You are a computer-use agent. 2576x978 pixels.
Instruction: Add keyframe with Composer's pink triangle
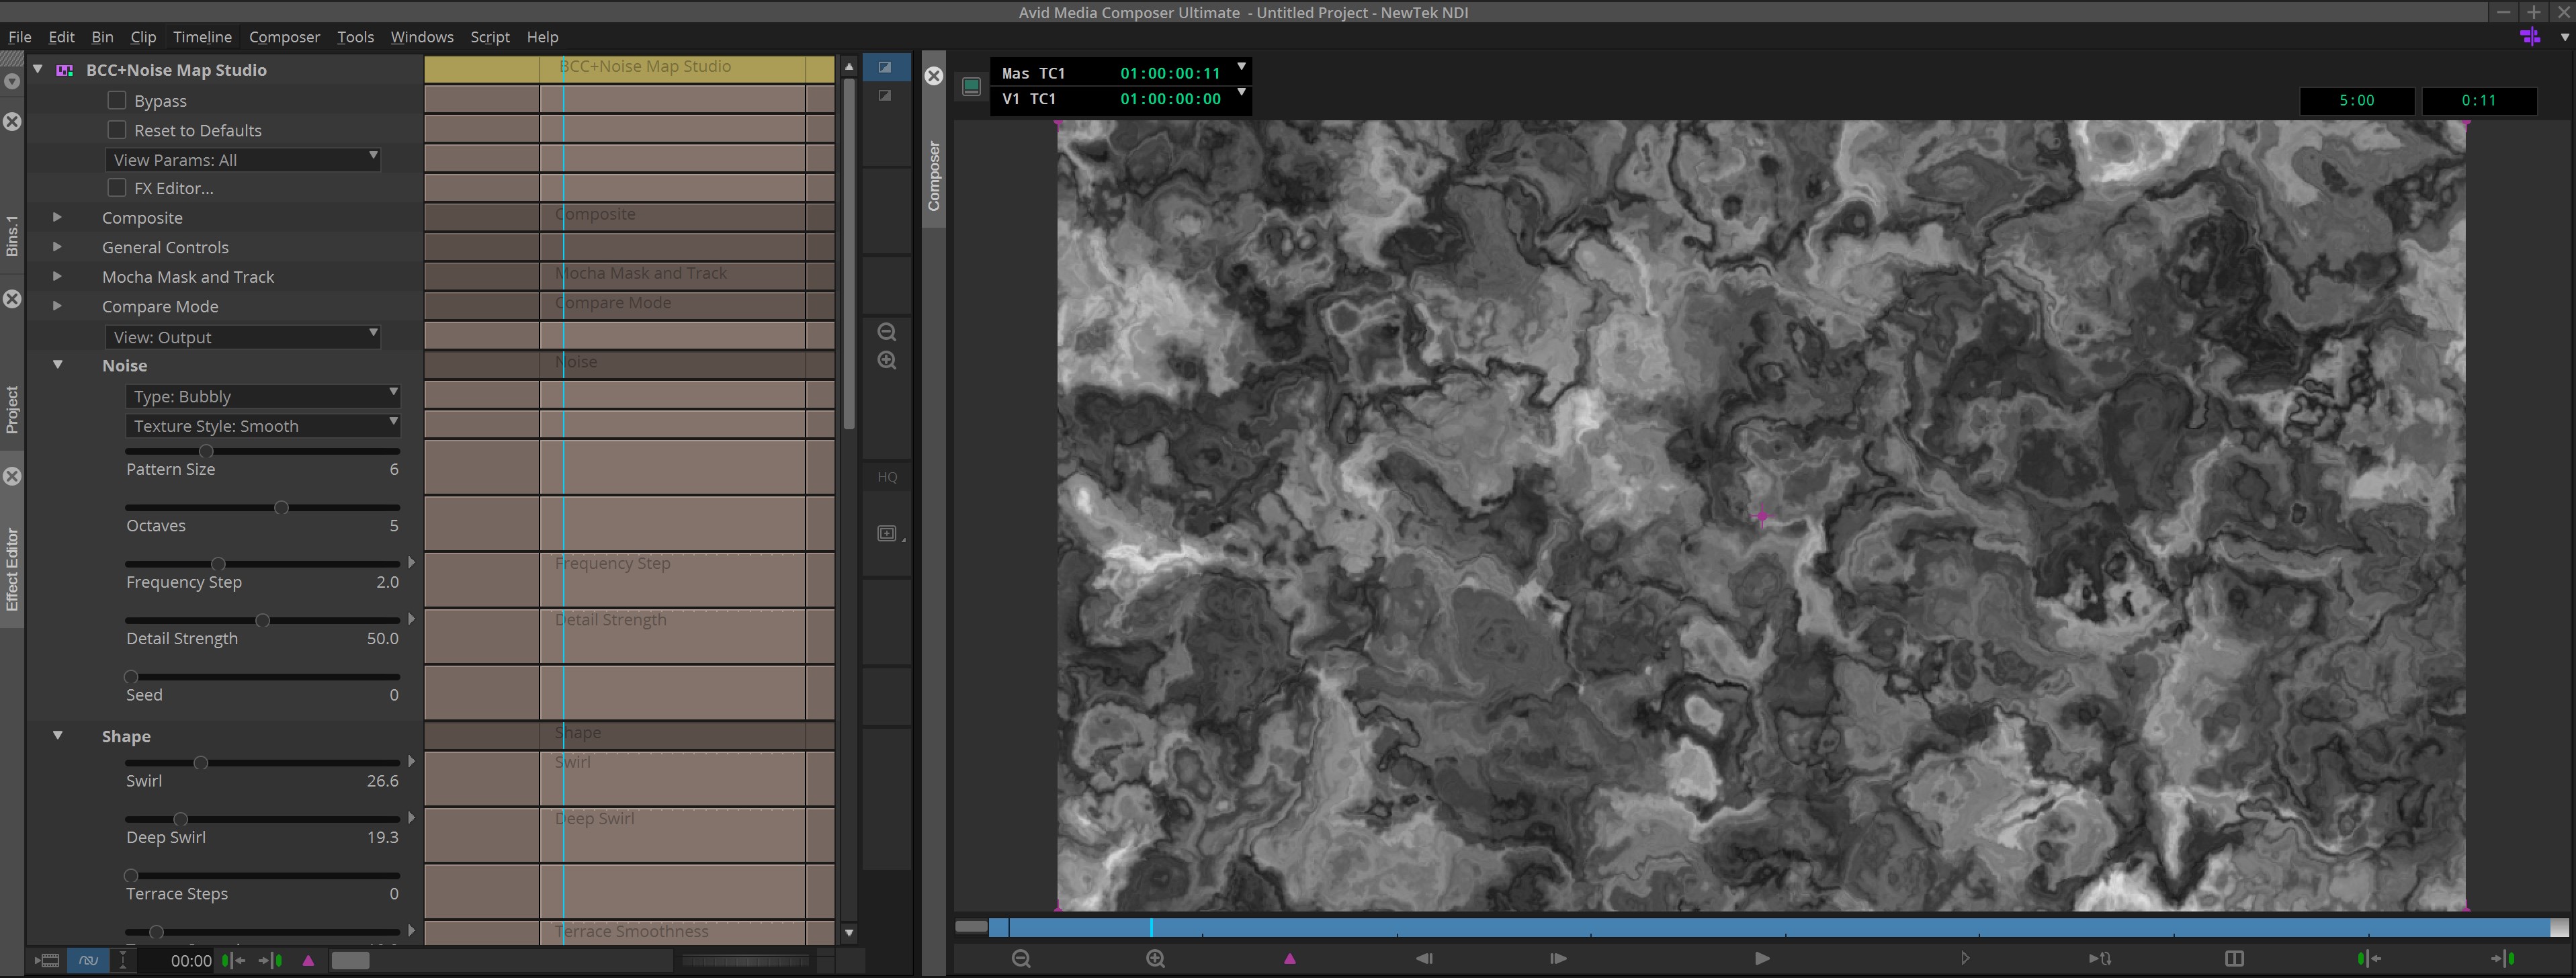click(x=1290, y=958)
